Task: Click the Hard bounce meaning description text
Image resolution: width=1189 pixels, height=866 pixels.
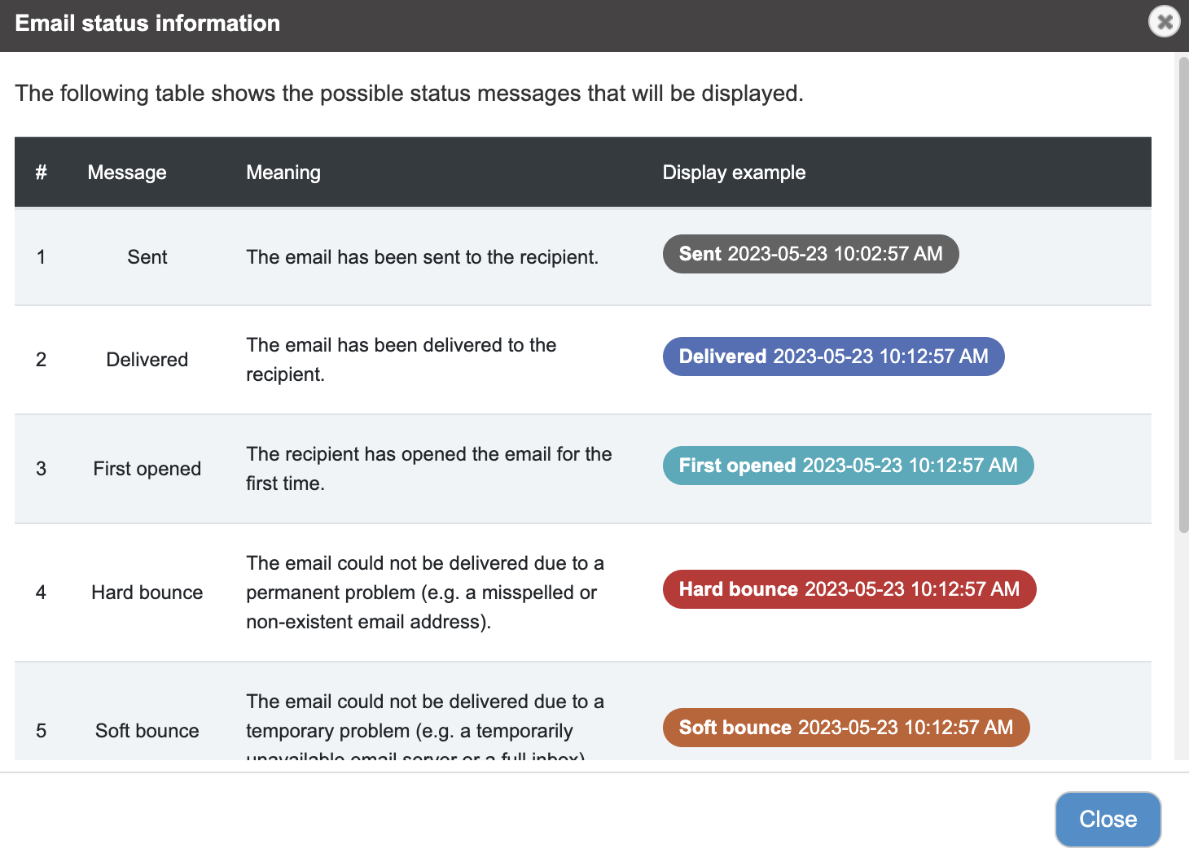Action: tap(425, 593)
